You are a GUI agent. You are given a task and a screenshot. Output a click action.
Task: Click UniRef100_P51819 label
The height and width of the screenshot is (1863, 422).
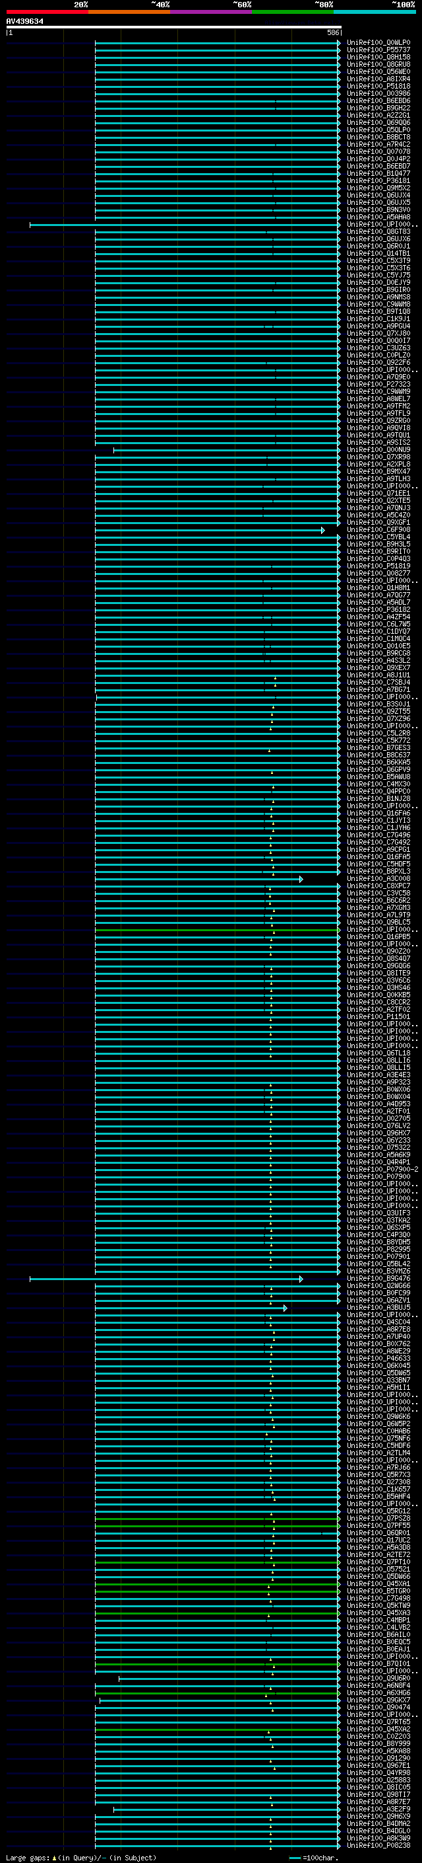[x=378, y=566]
